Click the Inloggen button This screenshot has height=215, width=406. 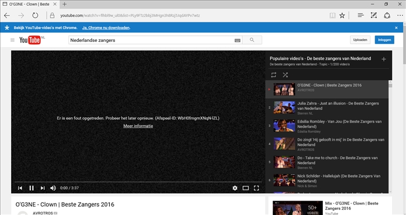click(x=385, y=40)
